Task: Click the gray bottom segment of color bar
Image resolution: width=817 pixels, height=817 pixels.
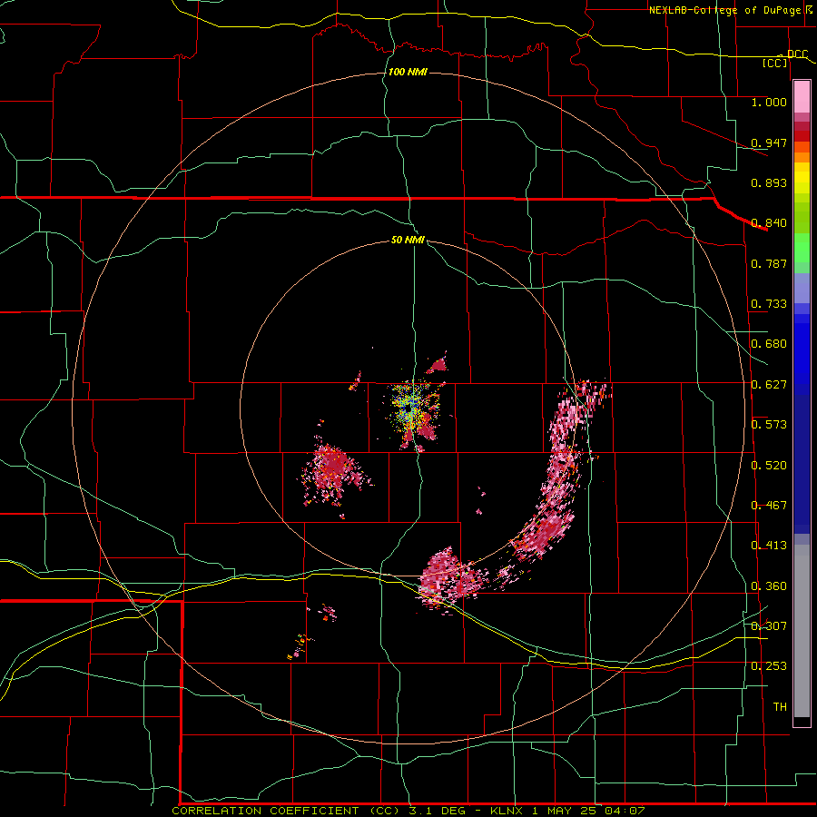Action: [802, 631]
